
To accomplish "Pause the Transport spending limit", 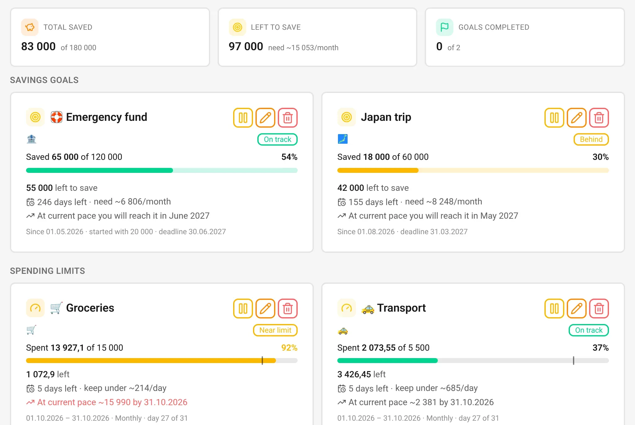I will (x=554, y=309).
